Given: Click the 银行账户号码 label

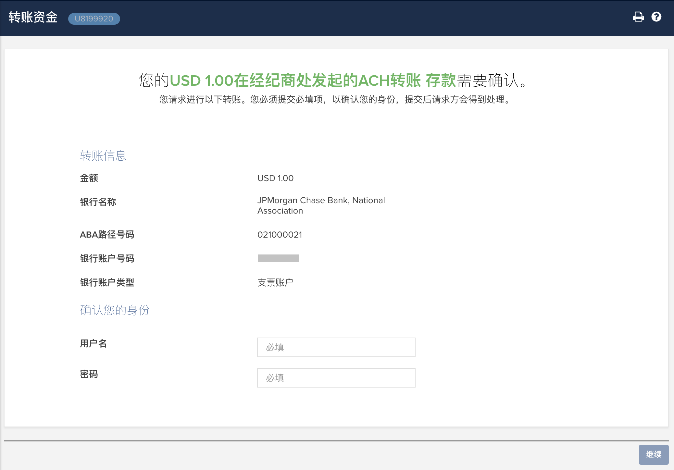Looking at the screenshot, I should click(x=107, y=258).
